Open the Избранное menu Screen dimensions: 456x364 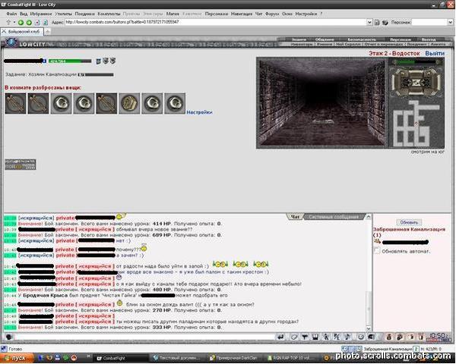[41, 14]
